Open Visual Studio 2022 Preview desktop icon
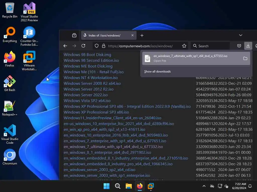The height and width of the screenshot is (192, 257). tap(29, 12)
